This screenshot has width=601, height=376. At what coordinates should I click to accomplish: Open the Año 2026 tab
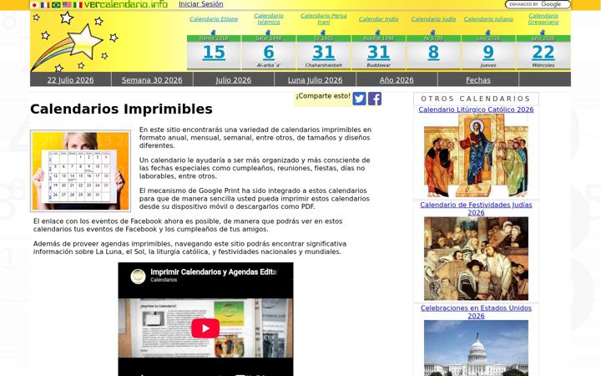pyautogui.click(x=396, y=80)
